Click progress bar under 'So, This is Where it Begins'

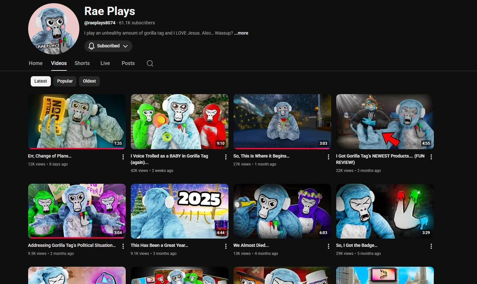tap(282, 149)
